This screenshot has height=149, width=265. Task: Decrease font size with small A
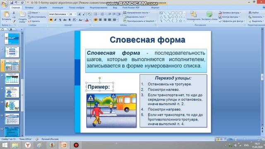tap(84, 14)
